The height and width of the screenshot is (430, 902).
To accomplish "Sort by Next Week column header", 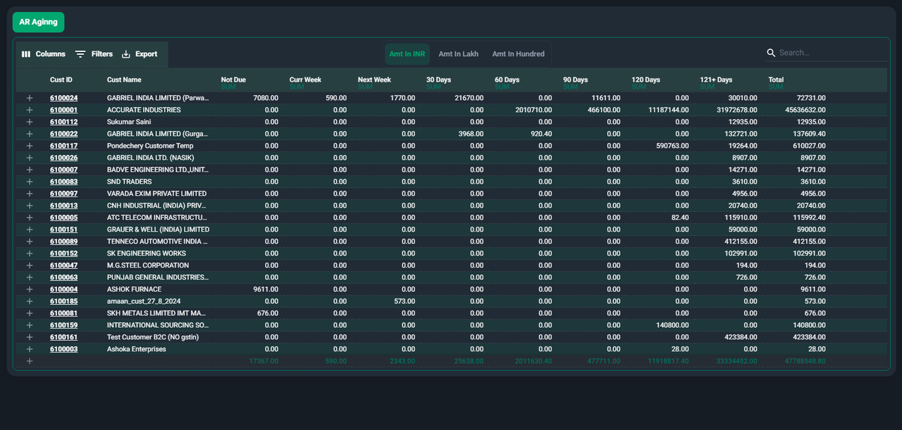I will point(374,80).
